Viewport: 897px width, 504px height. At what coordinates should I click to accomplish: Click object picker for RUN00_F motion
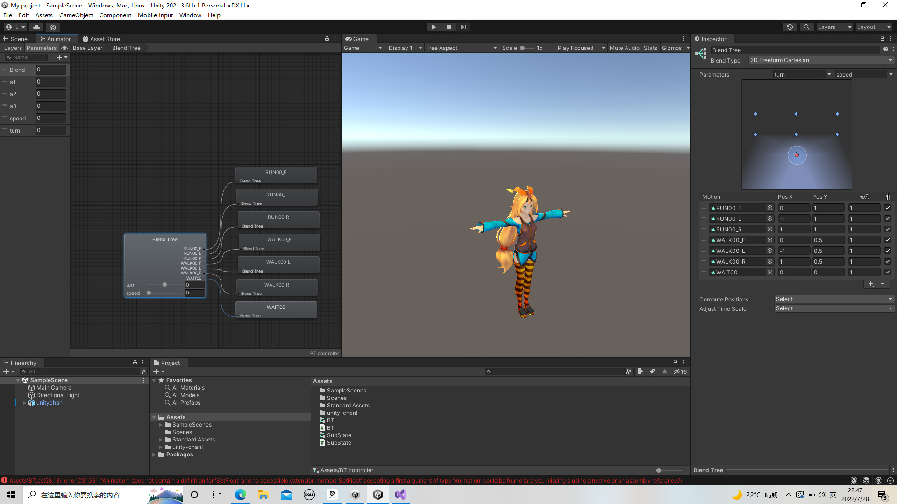tap(769, 208)
